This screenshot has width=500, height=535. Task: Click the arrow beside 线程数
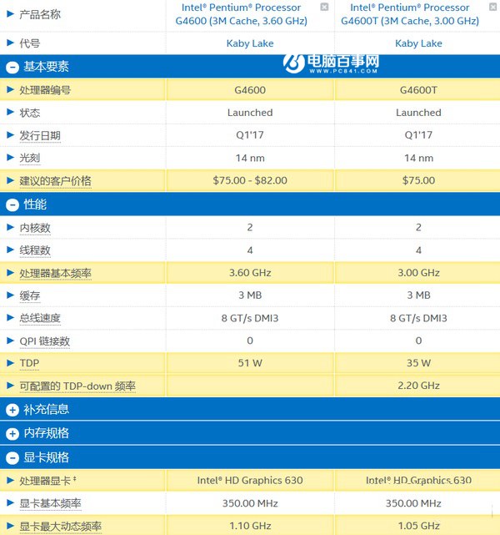click(x=10, y=250)
